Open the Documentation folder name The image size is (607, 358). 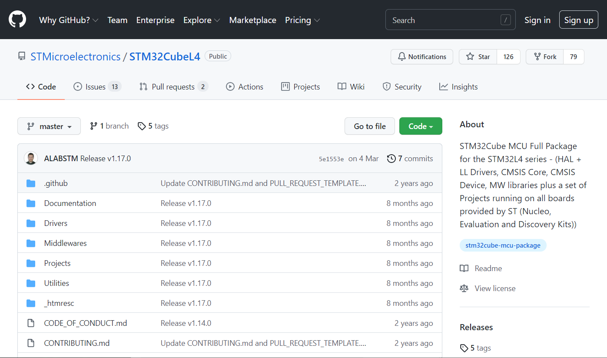70,203
